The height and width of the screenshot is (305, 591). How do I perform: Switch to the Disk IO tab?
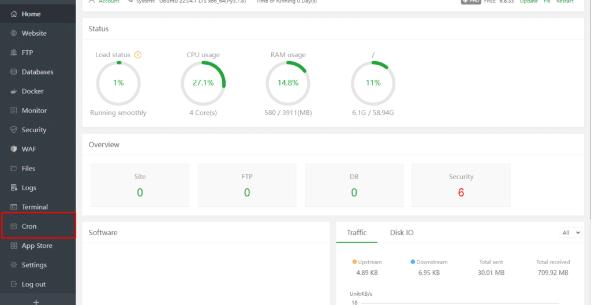pos(402,232)
